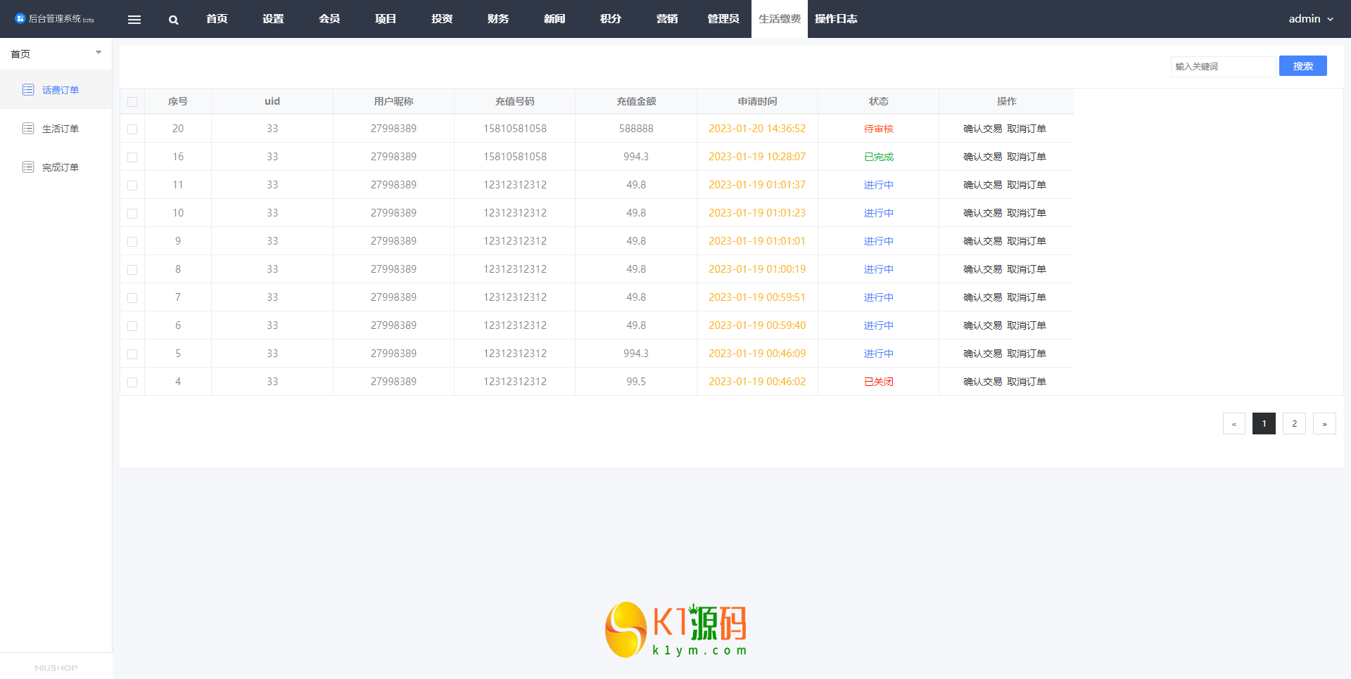This screenshot has width=1351, height=679.
Task: Click the 完成订单 list icon in sidebar
Action: [28, 167]
